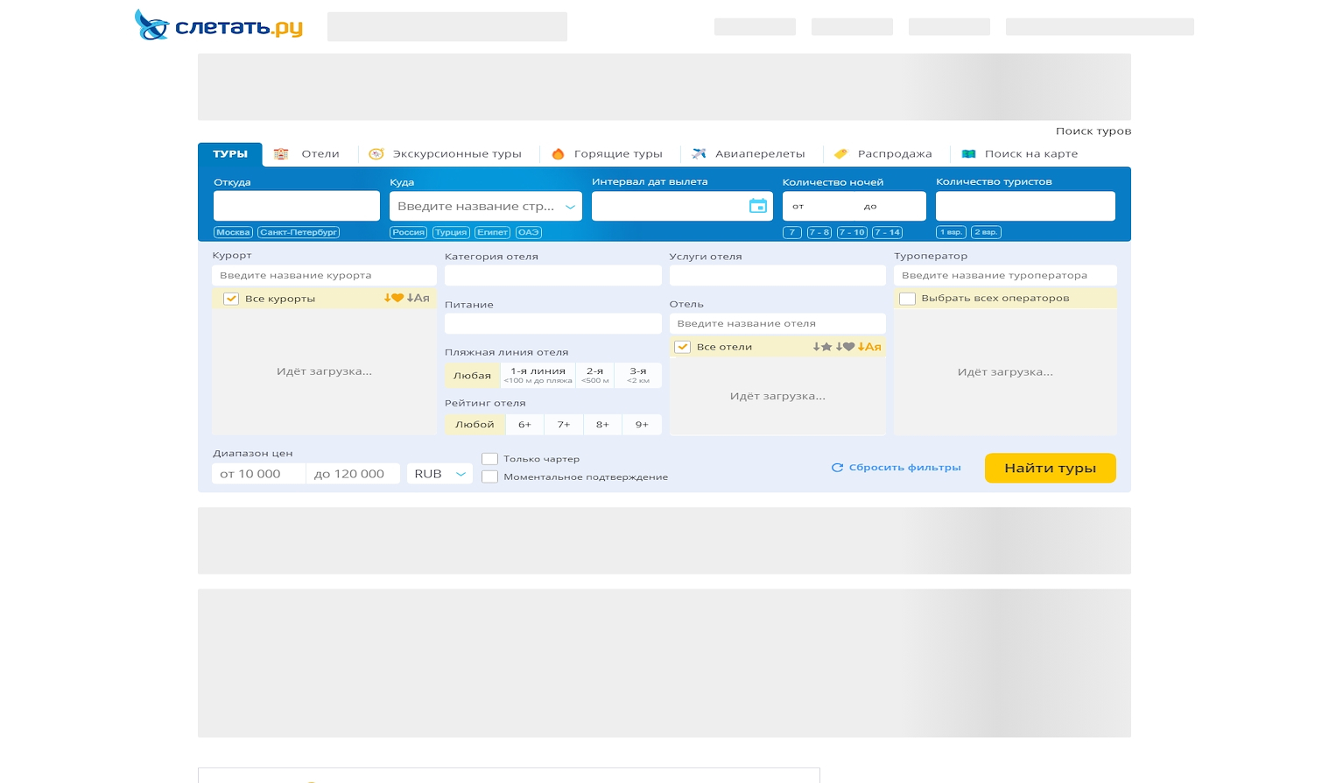Select 3-я beach line option
This screenshot has height=783, width=1329.
638,376
